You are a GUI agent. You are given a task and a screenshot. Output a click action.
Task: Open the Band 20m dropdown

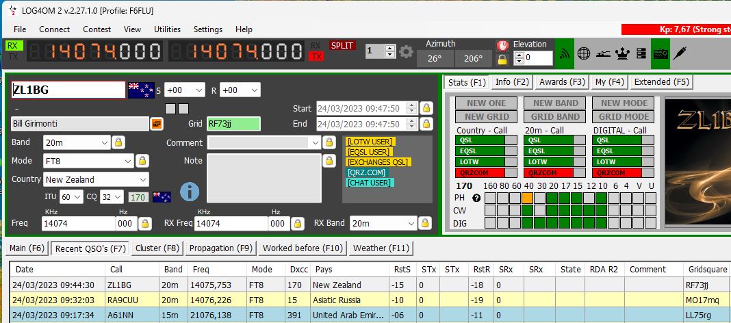(105, 142)
